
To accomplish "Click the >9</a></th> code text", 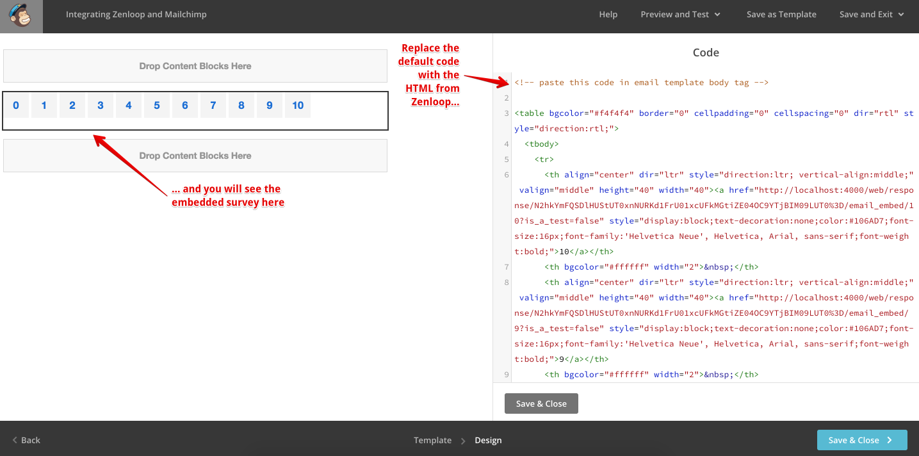I will [x=581, y=359].
